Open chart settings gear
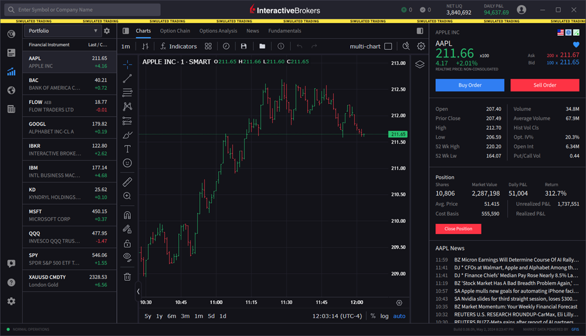Image resolution: width=586 pixels, height=336 pixels. click(421, 46)
